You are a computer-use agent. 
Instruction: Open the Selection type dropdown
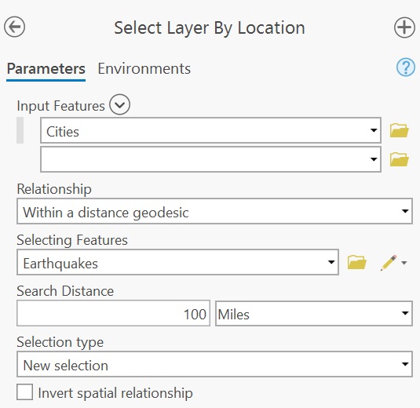tap(214, 364)
